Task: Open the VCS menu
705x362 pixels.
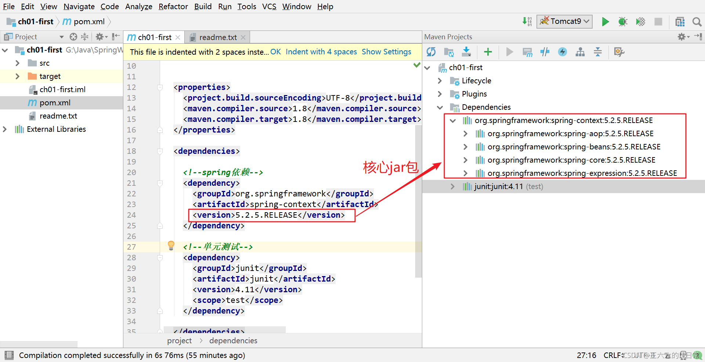Action: (x=269, y=7)
